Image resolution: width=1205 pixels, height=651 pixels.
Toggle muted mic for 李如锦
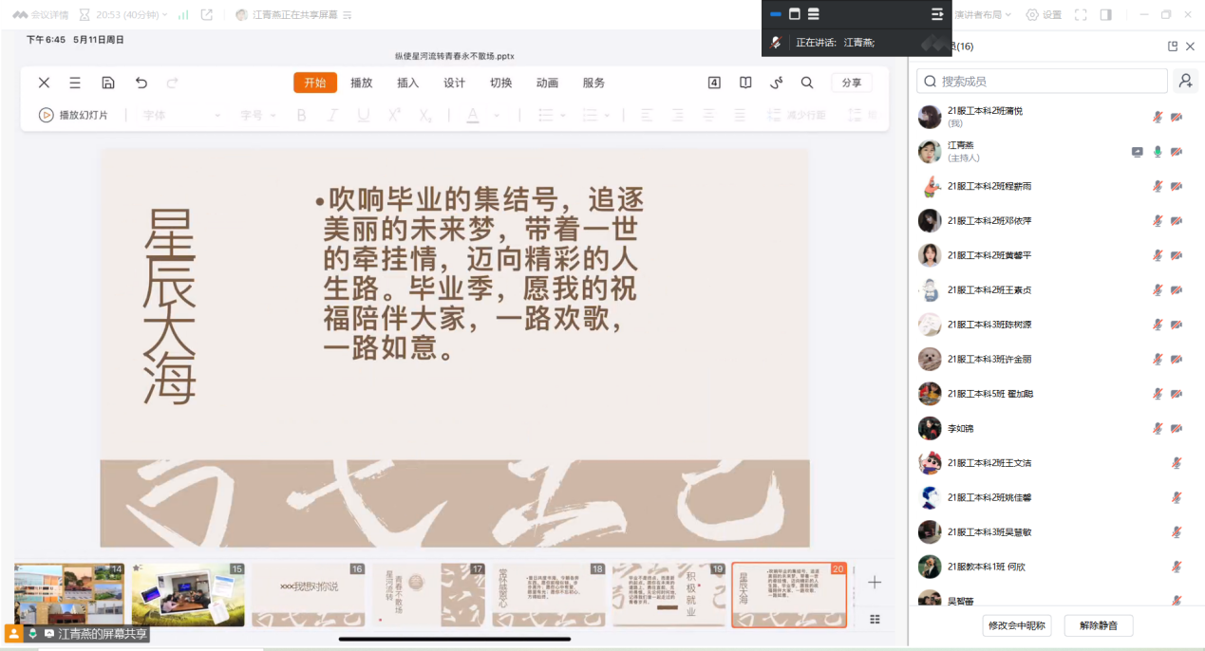click(x=1158, y=429)
